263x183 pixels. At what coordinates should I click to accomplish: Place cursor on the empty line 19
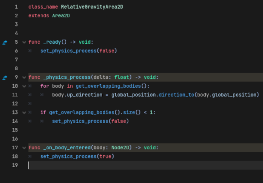(x=91, y=165)
